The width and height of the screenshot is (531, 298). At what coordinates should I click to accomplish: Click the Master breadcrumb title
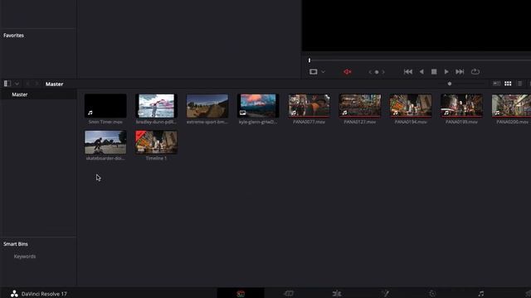tap(54, 84)
